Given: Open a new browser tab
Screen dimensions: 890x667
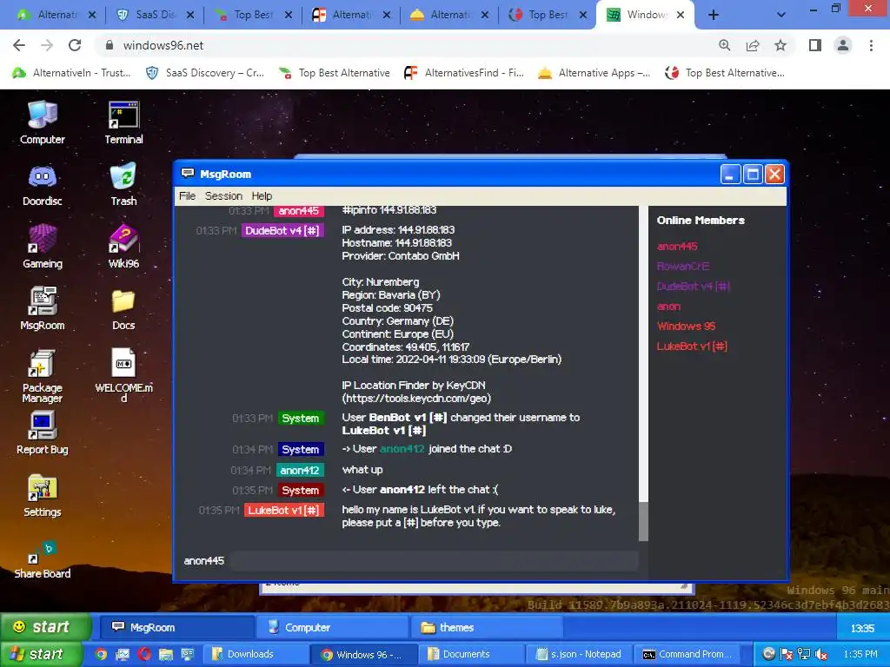Looking at the screenshot, I should (x=714, y=16).
